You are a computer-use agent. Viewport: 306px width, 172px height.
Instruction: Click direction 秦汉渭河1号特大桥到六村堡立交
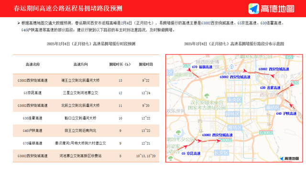pos(80,143)
